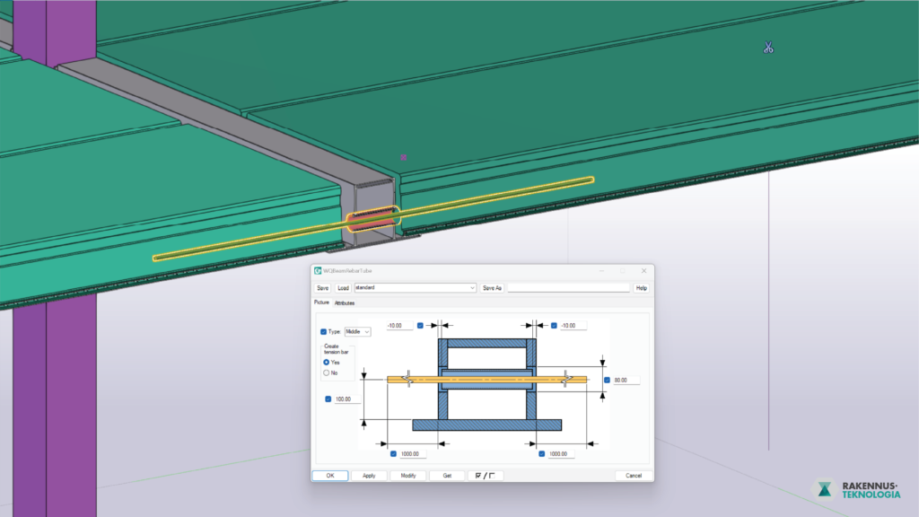Viewport: 919px width, 517px height.
Task: Select the Picture tab
Action: pyautogui.click(x=321, y=303)
